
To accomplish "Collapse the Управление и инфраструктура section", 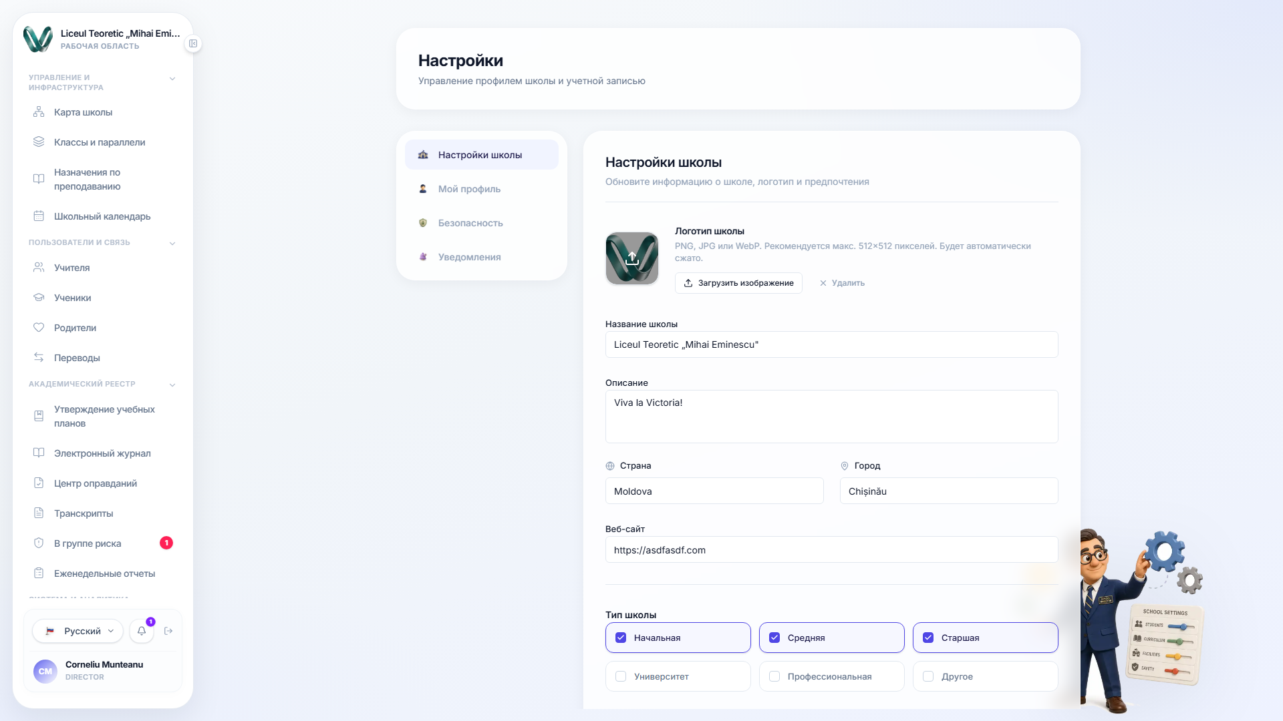I will (172, 79).
